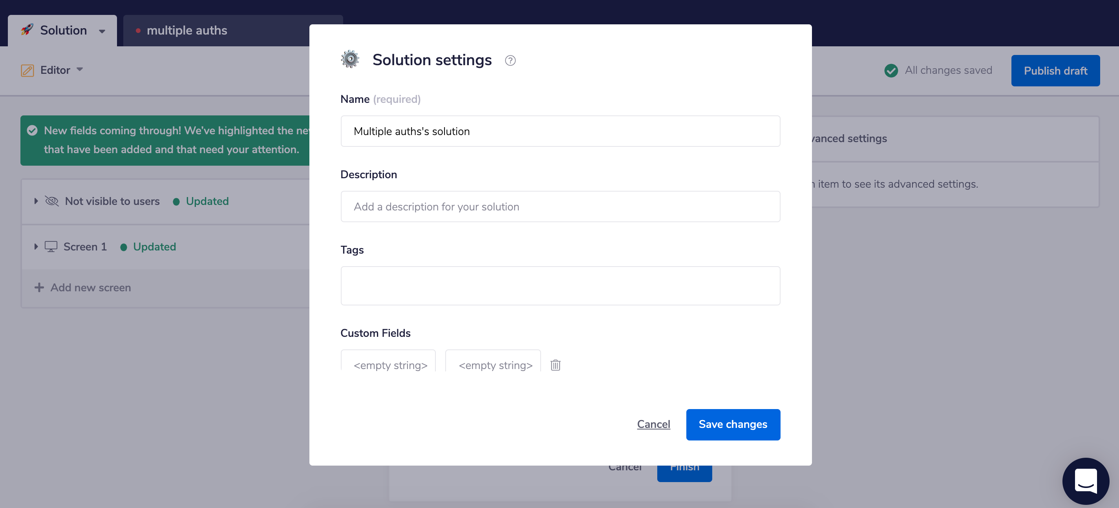Screen dimensions: 1119x508
Task: Open the Solution dropdown arrow
Action: coord(102,31)
